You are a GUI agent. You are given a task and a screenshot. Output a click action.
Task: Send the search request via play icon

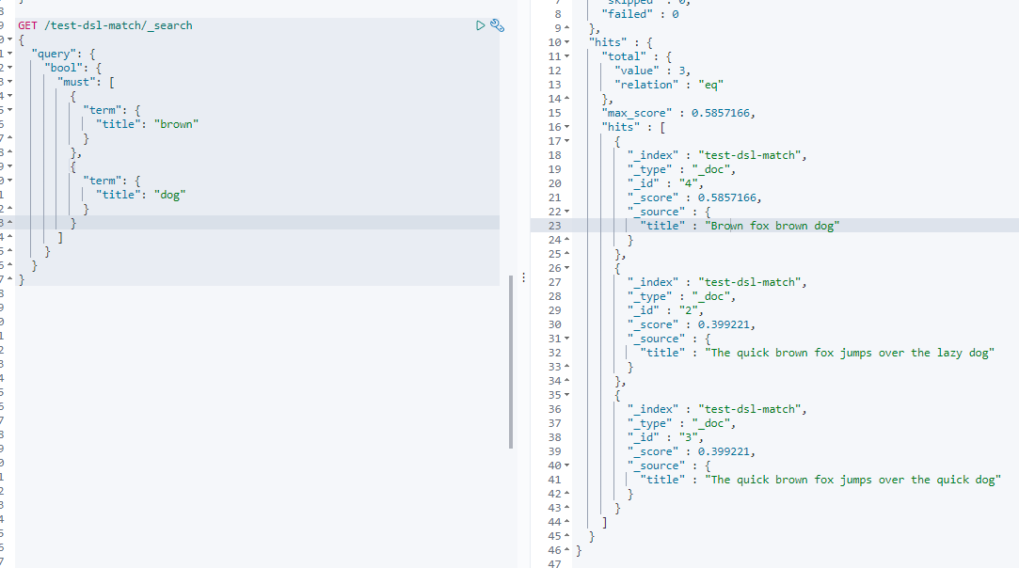coord(481,25)
